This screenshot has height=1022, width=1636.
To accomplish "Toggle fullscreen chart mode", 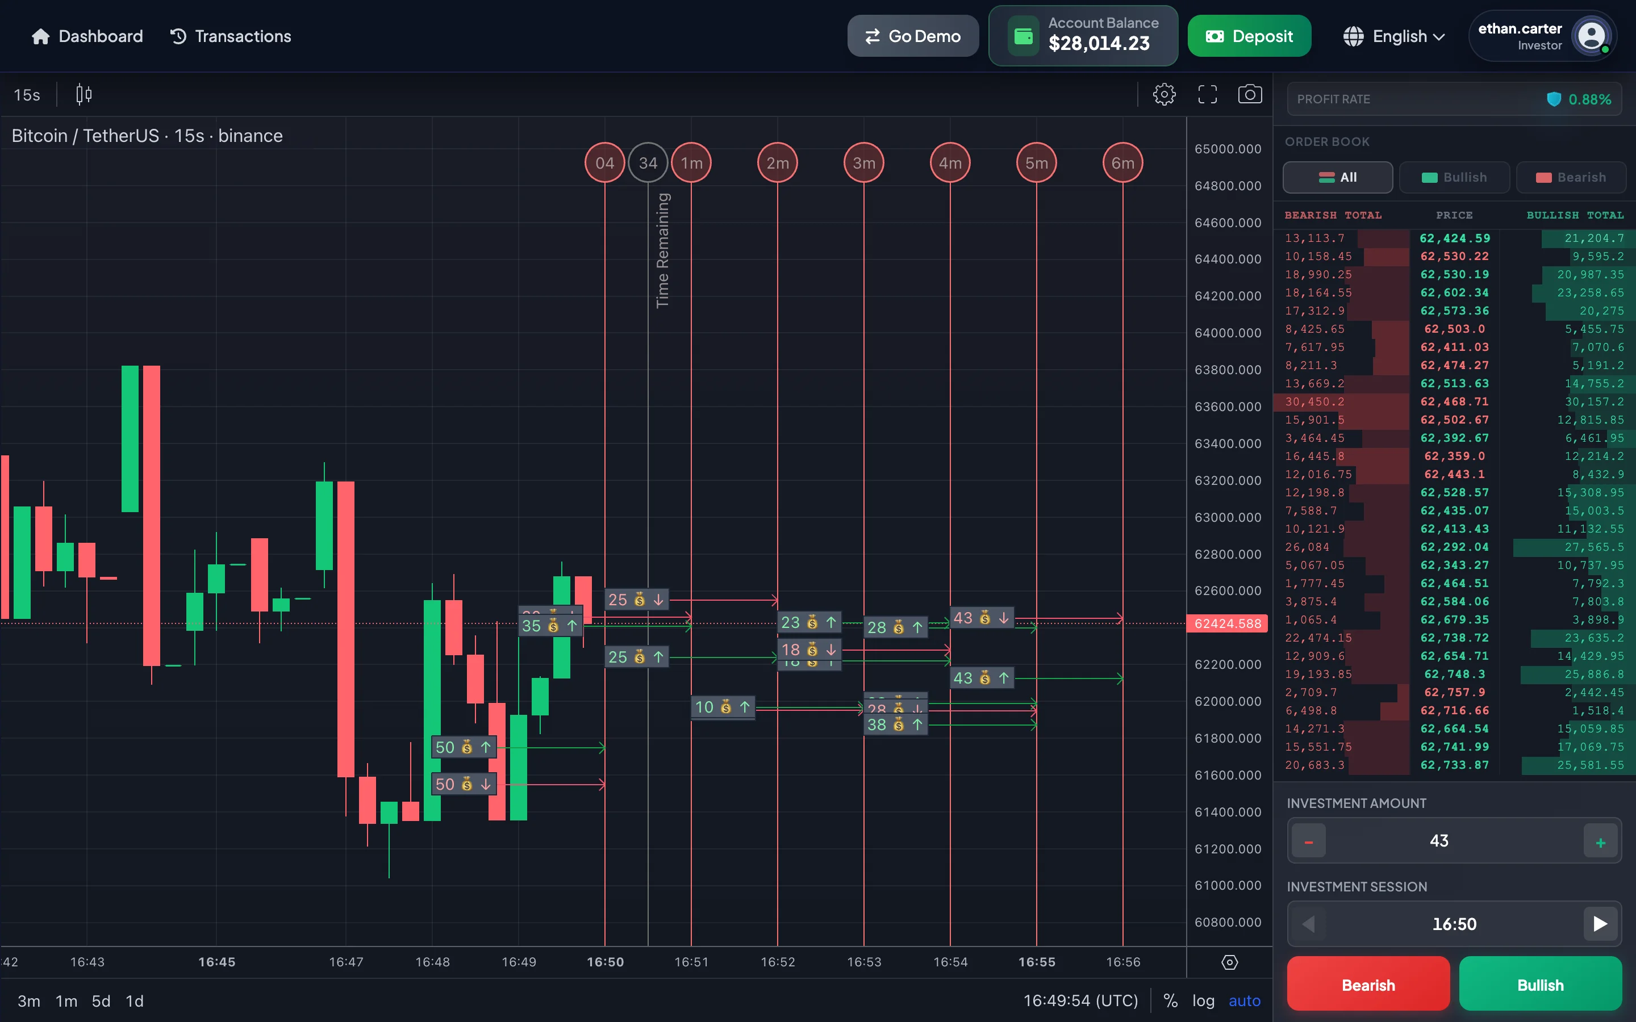I will click(1207, 95).
